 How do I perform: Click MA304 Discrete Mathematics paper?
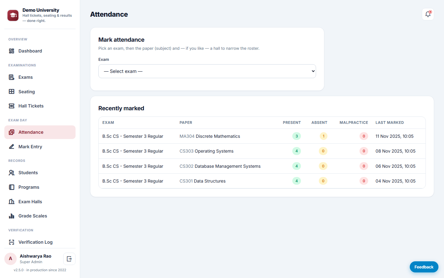210,136
